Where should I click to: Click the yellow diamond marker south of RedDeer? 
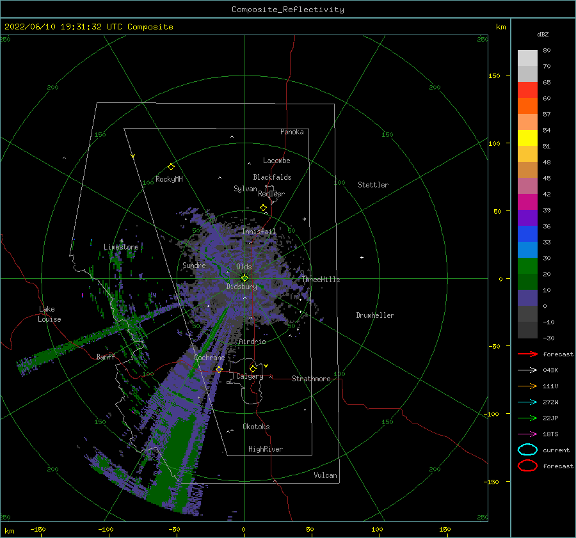coord(263,208)
